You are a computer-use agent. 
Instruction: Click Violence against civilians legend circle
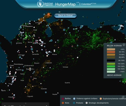74,99
